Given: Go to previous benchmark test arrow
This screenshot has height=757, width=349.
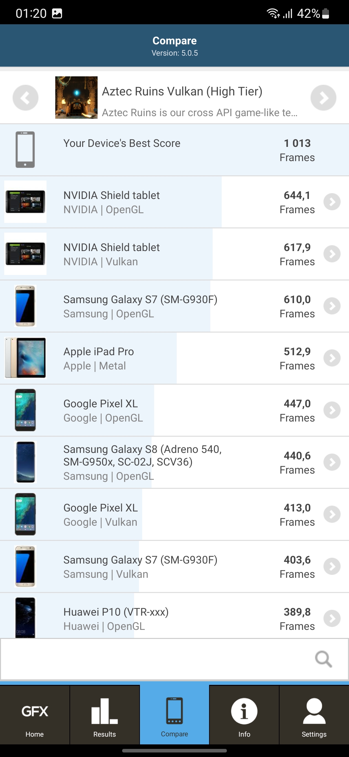Looking at the screenshot, I should click(26, 98).
